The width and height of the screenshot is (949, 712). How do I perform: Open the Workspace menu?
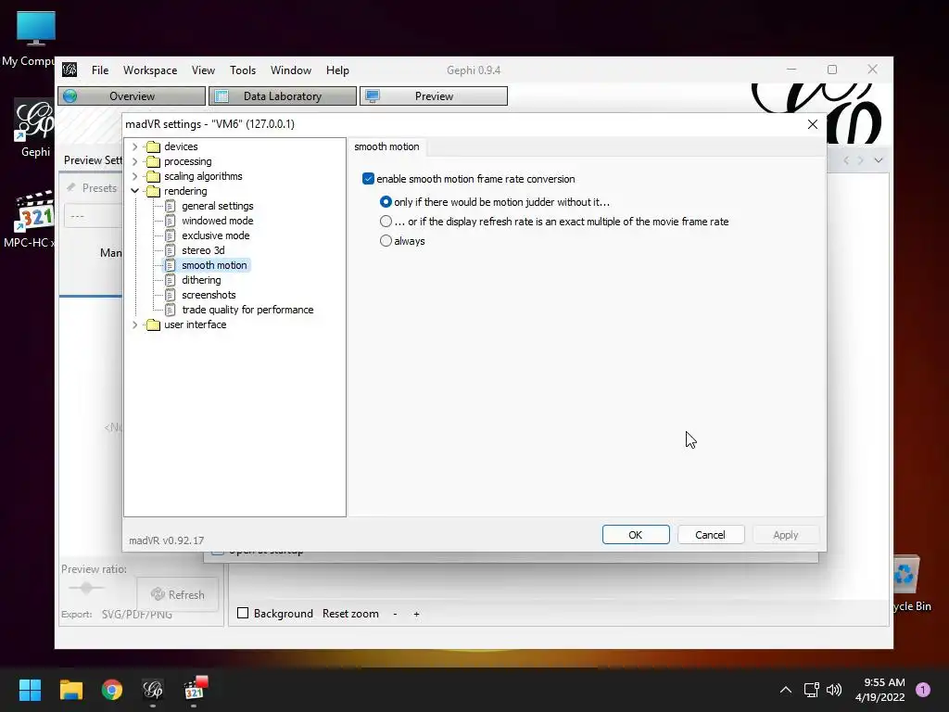(x=150, y=70)
